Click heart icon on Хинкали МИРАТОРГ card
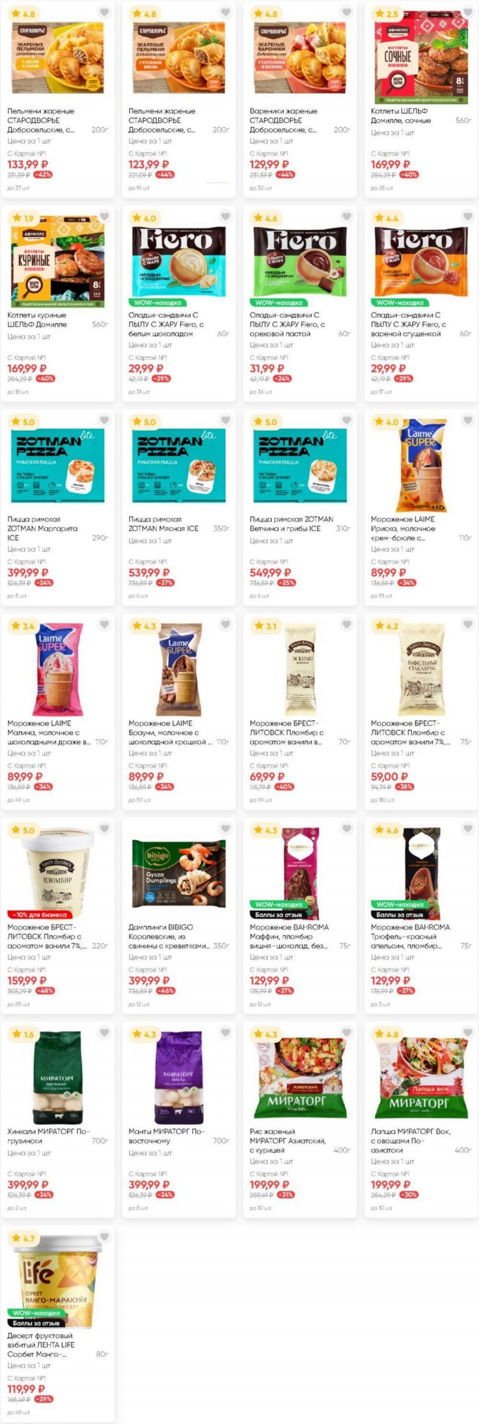The image size is (479, 1424). click(x=104, y=1032)
